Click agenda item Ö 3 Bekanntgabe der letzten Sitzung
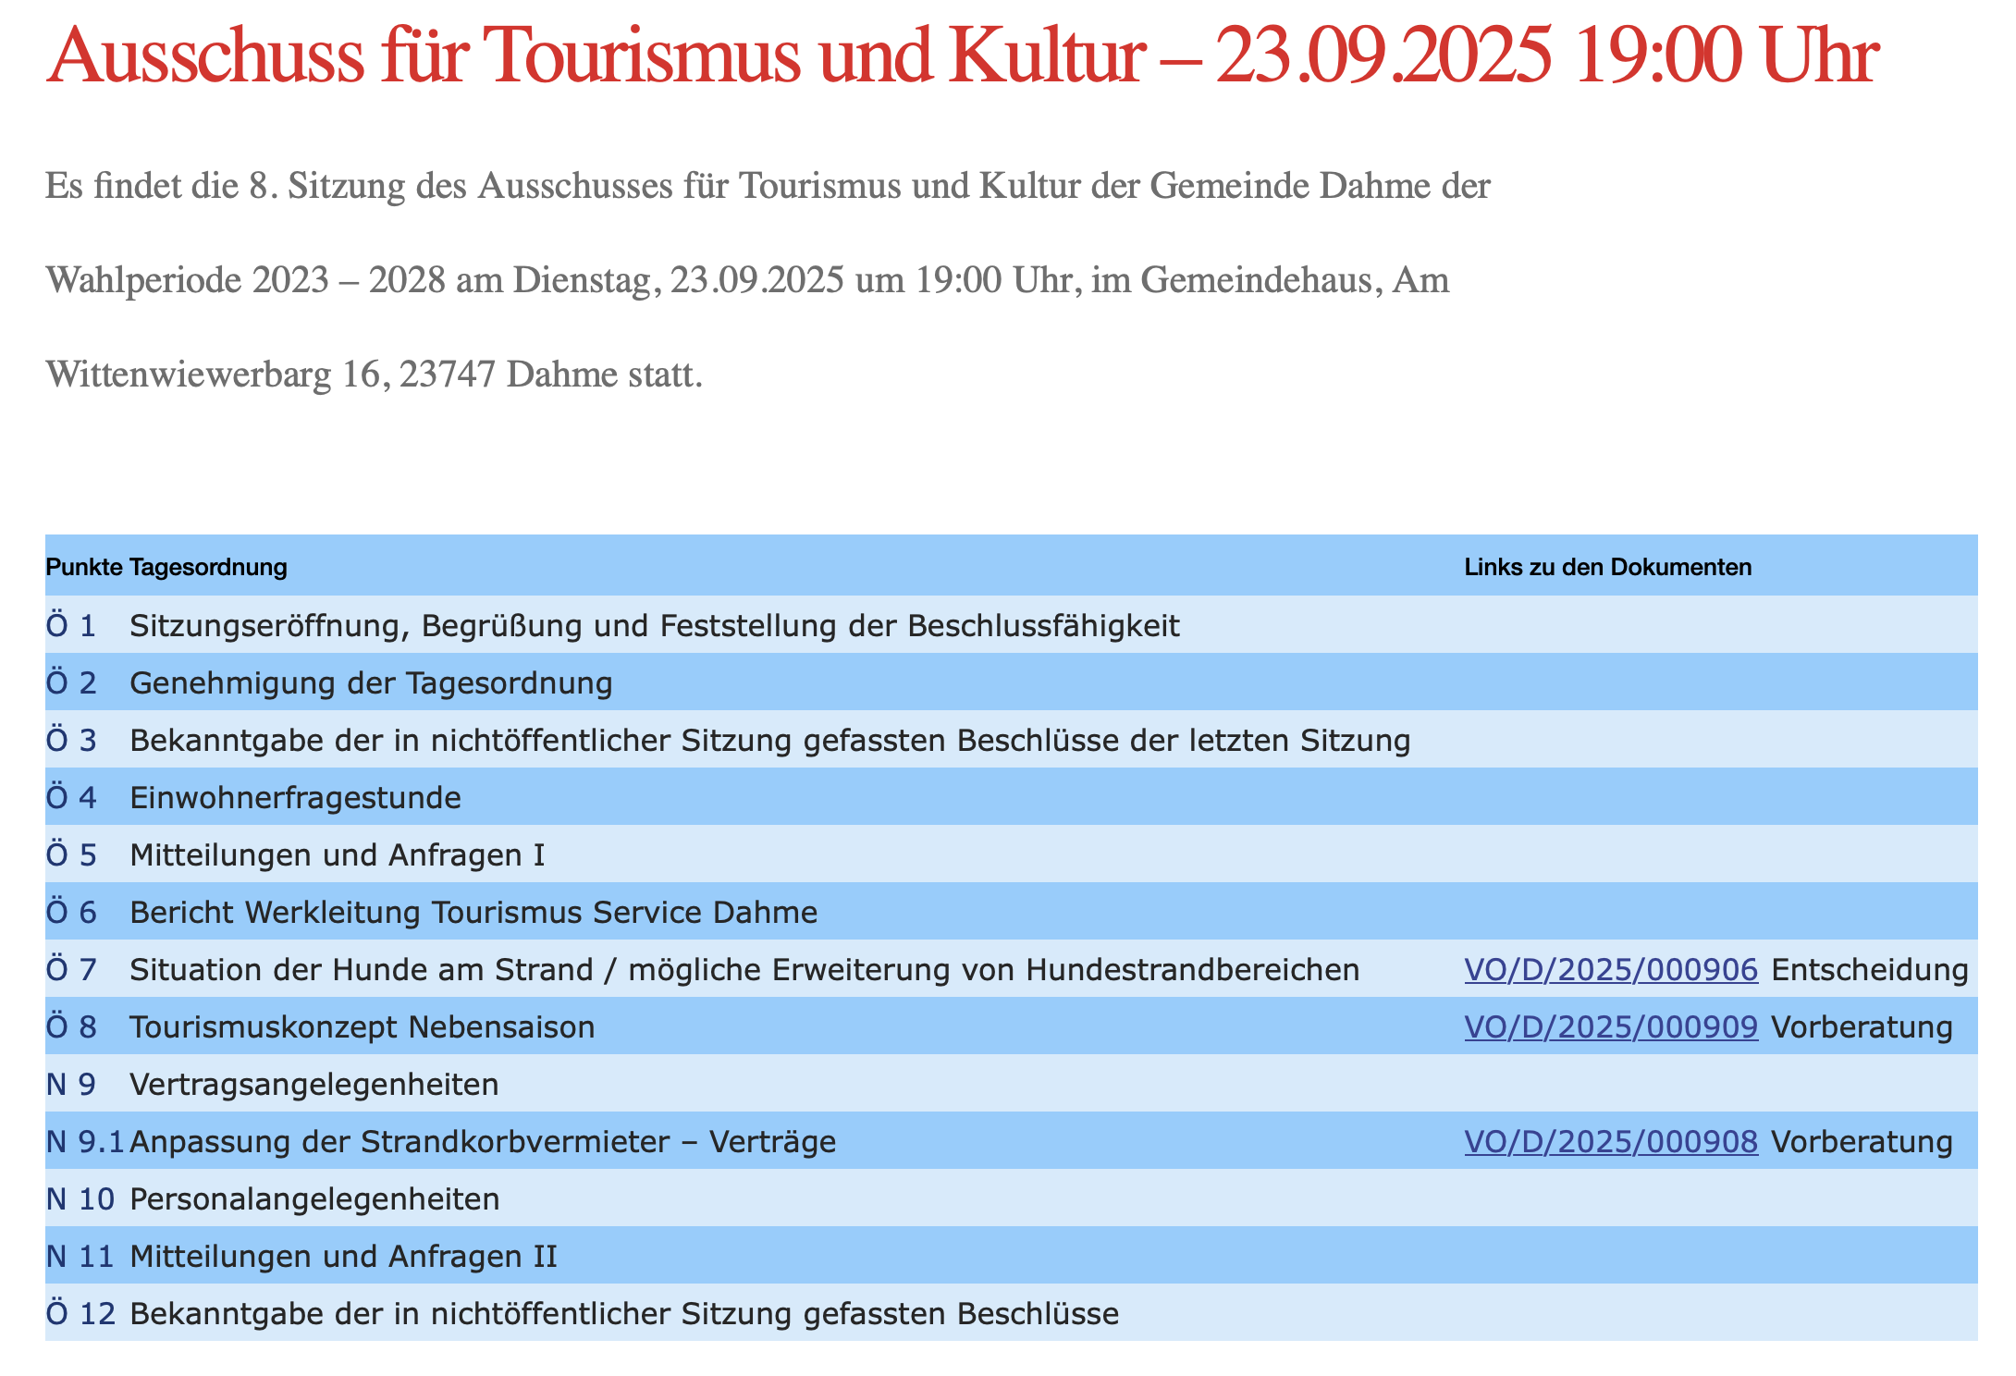The image size is (2016, 1376). pyautogui.click(x=769, y=741)
